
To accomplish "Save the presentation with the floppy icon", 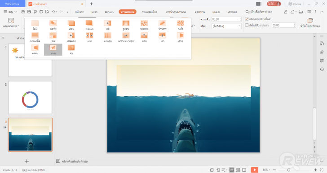I will click(29, 12).
